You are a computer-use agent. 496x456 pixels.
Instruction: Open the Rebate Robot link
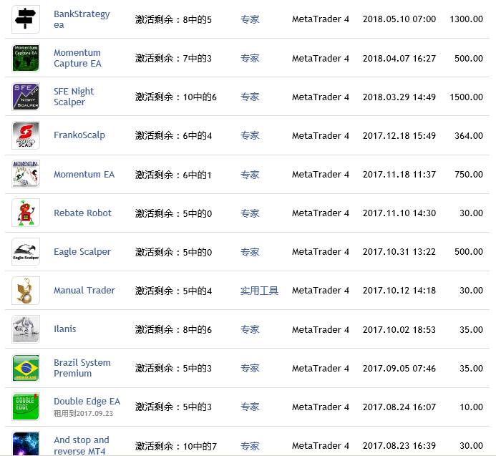(82, 213)
